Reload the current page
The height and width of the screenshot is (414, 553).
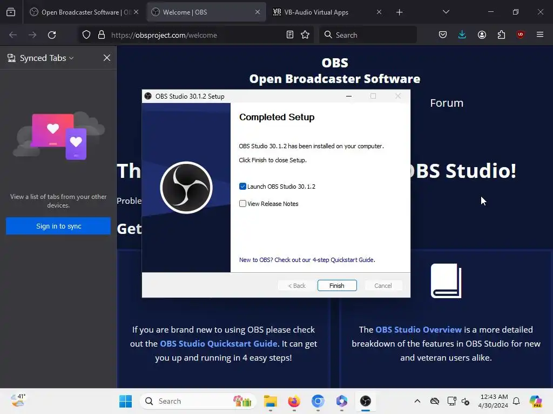click(x=52, y=35)
